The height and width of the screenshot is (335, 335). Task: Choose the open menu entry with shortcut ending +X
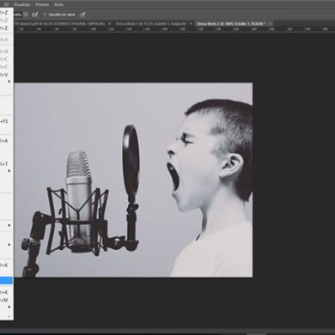pyautogui.click(x=7, y=52)
